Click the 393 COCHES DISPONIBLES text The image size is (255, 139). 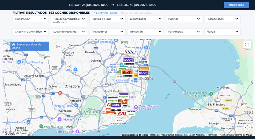click(x=69, y=13)
